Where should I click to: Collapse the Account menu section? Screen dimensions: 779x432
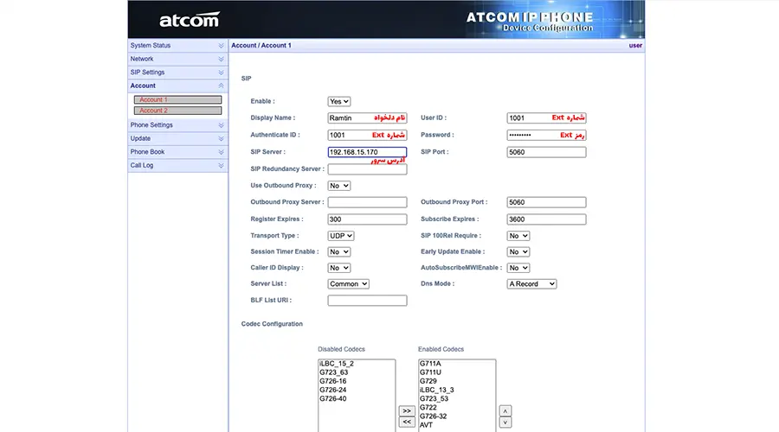(177, 86)
